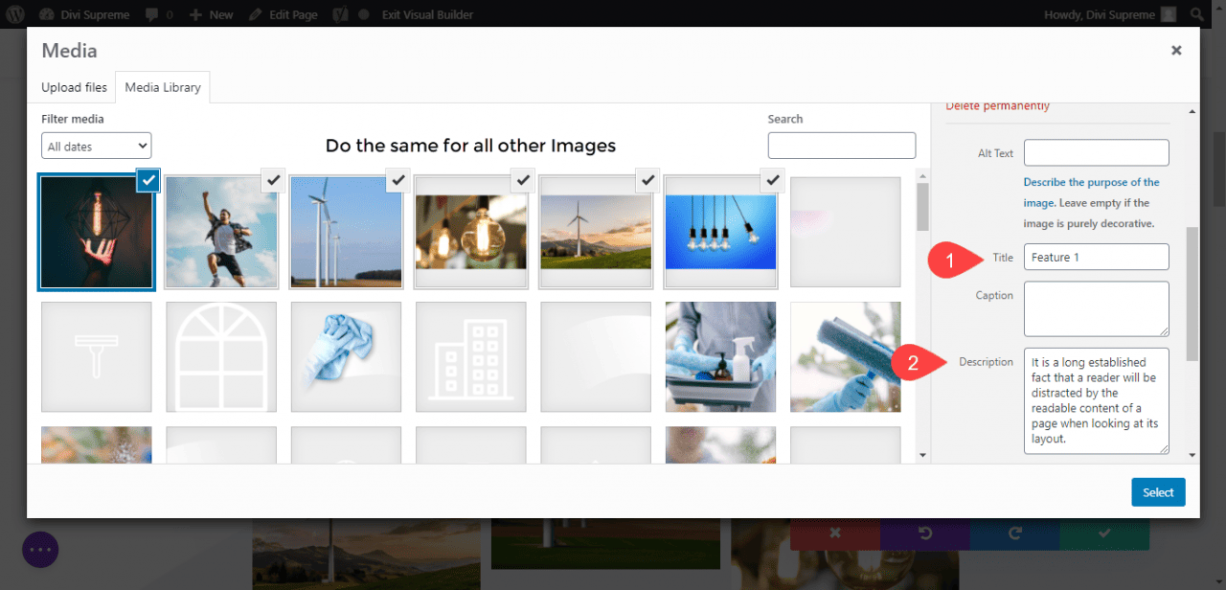The width and height of the screenshot is (1226, 590).
Task: Open the All dates filter dropdown
Action: (96, 146)
